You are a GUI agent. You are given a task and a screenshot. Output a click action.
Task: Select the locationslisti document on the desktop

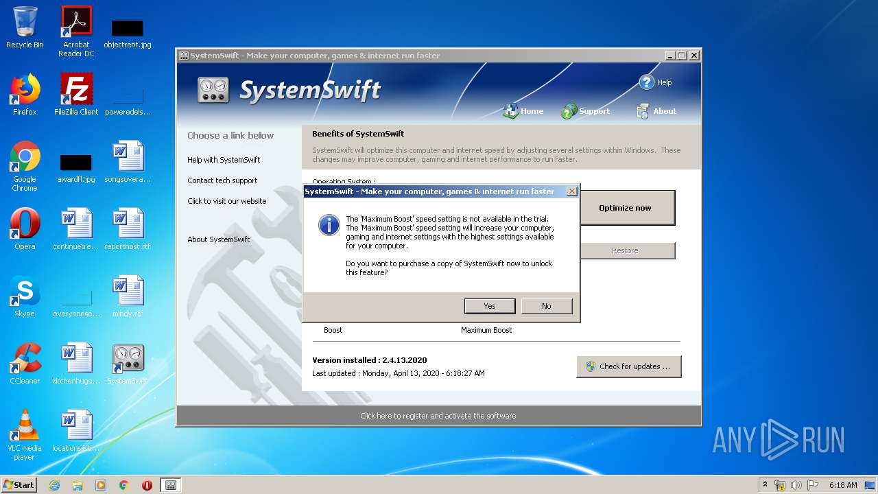[x=76, y=431]
